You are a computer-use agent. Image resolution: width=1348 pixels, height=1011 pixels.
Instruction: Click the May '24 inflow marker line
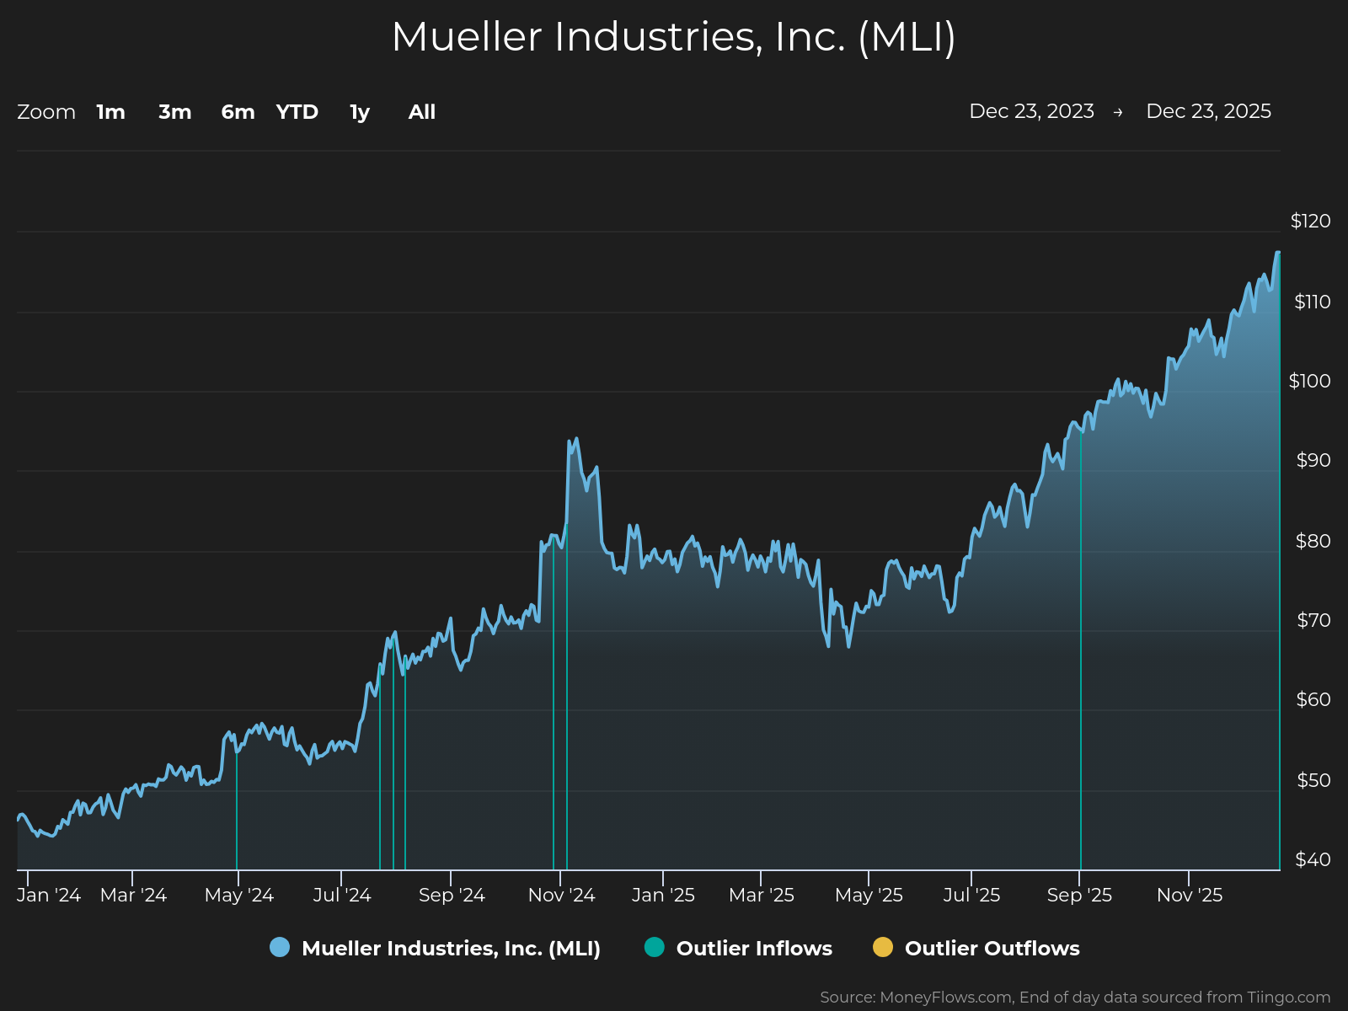coord(237,809)
